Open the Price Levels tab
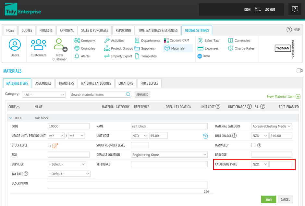The image size is (305, 206). click(149, 83)
